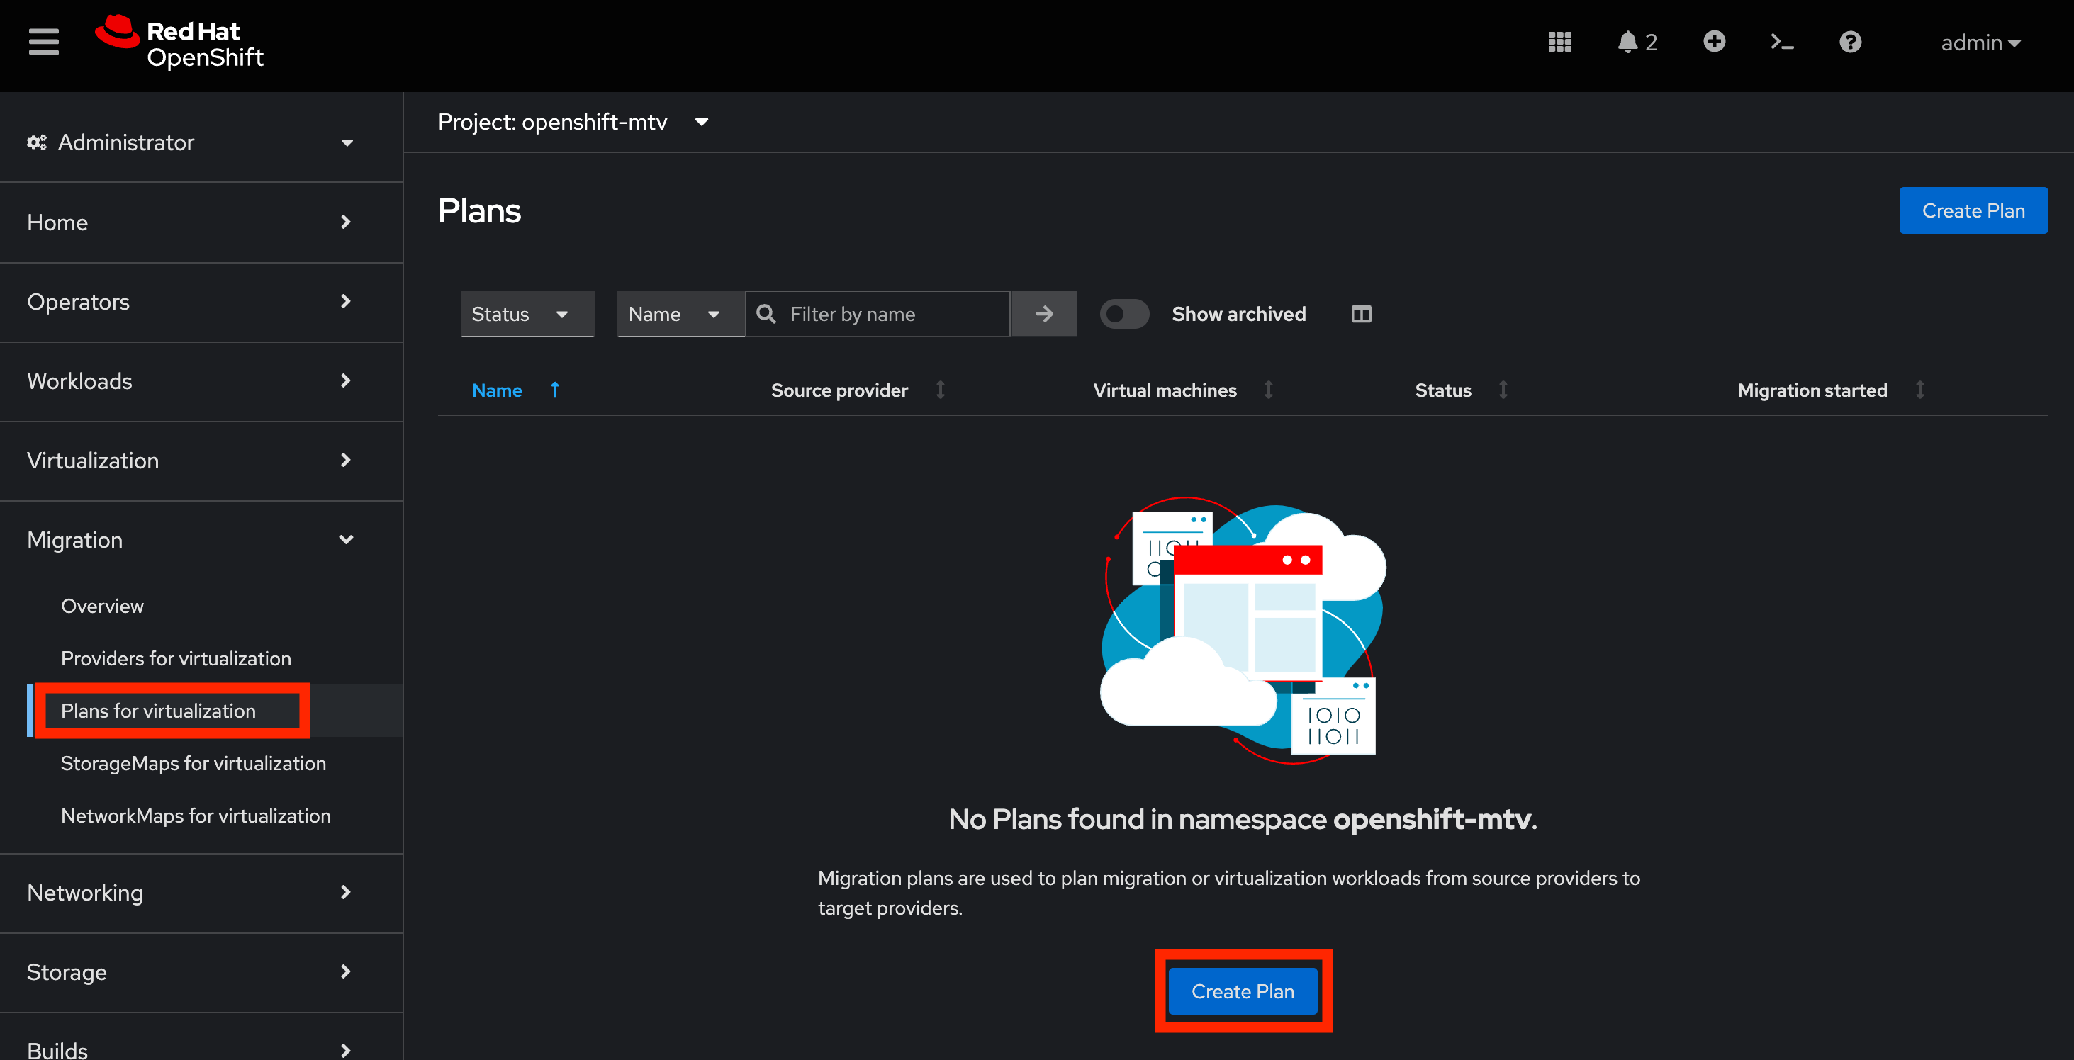
Task: Click the Create Plan button top right
Action: point(1973,210)
